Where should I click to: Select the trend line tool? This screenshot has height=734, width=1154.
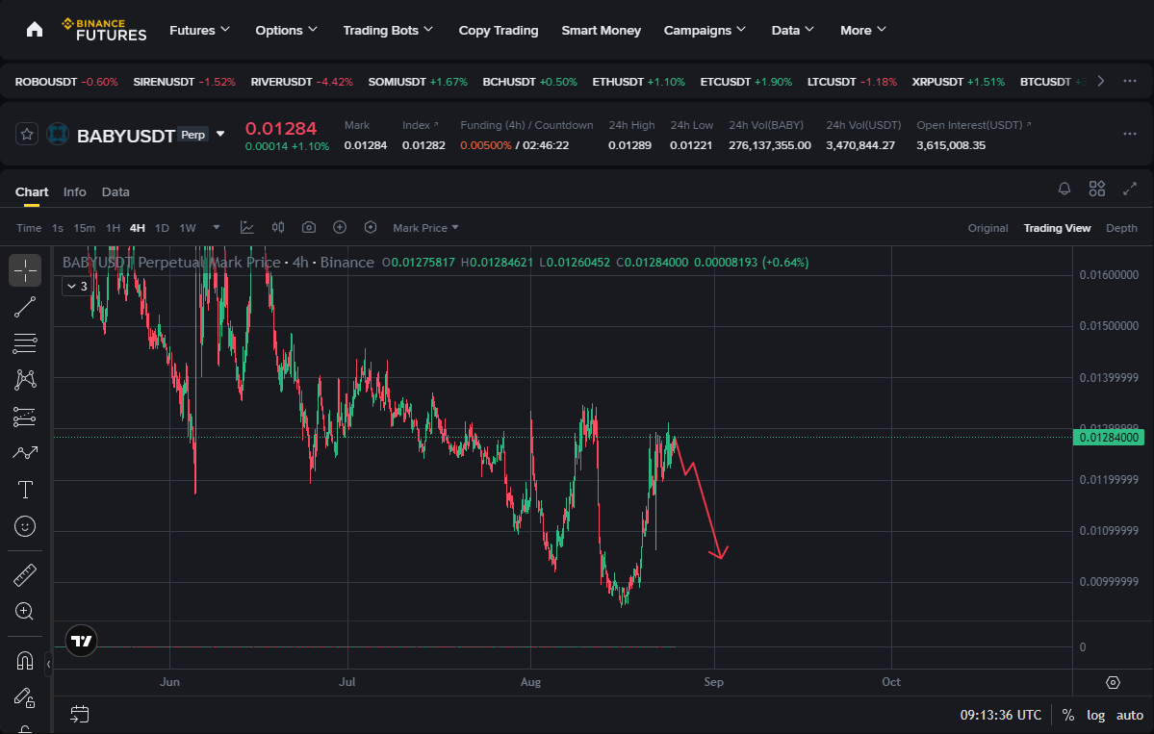click(x=25, y=307)
